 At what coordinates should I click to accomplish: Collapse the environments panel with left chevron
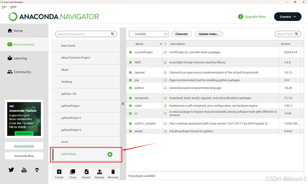point(123,104)
